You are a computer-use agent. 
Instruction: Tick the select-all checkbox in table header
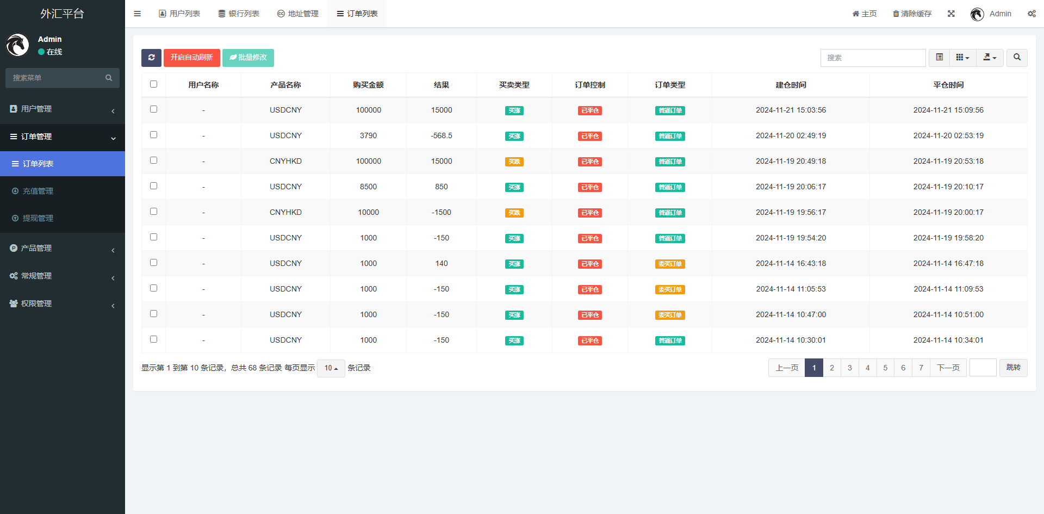pos(153,84)
